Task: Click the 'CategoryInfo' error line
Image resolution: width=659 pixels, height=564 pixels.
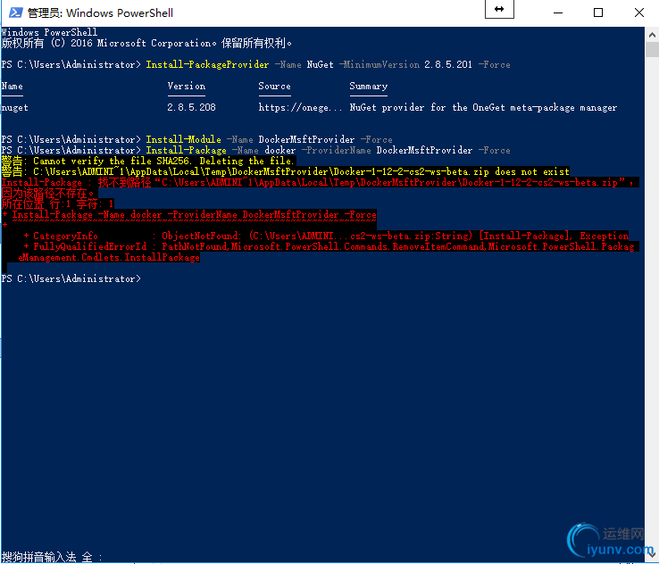Action: (x=326, y=236)
